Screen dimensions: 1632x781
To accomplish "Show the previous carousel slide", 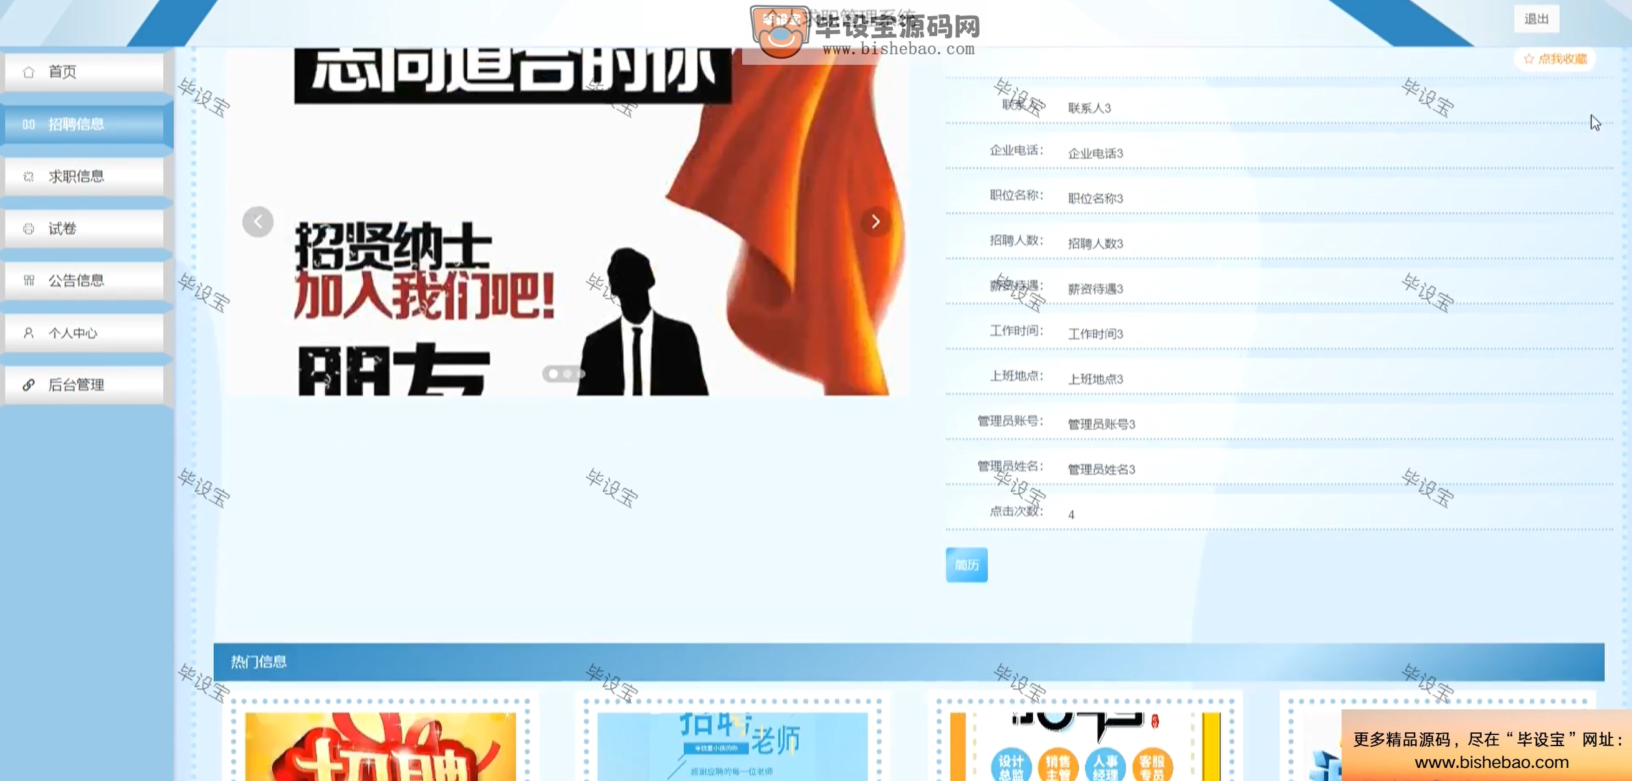I will pos(258,222).
